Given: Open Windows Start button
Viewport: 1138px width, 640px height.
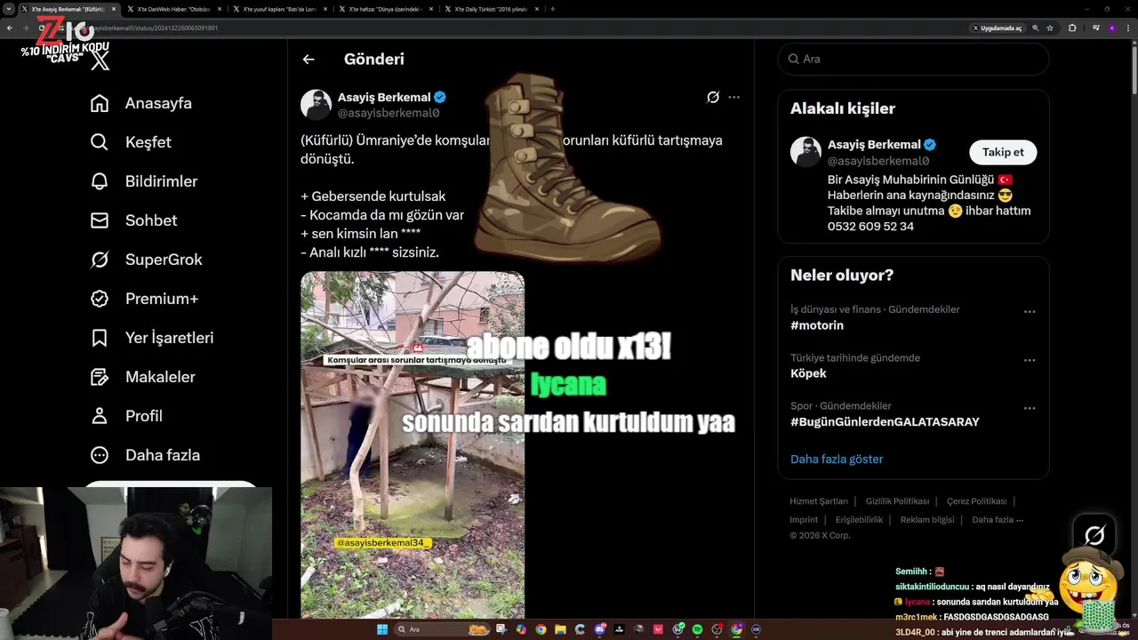Looking at the screenshot, I should tap(382, 629).
